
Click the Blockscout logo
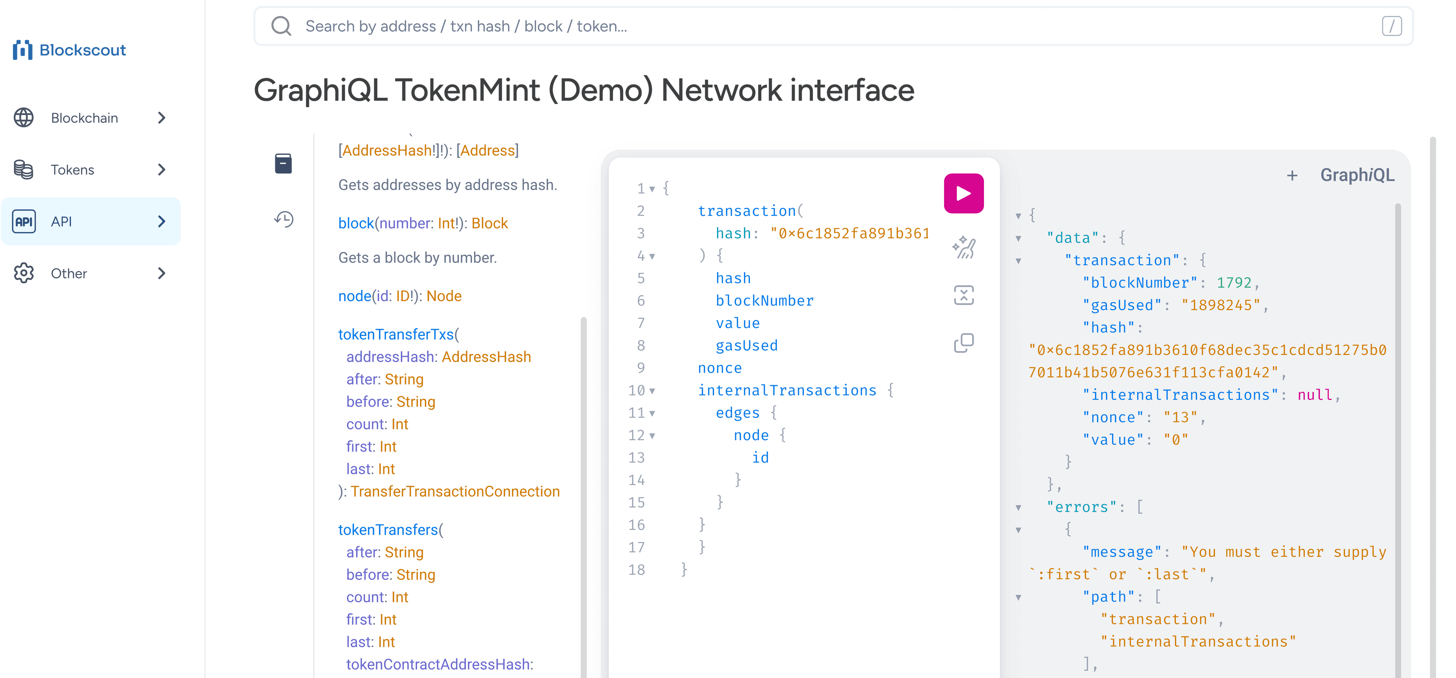click(x=69, y=50)
